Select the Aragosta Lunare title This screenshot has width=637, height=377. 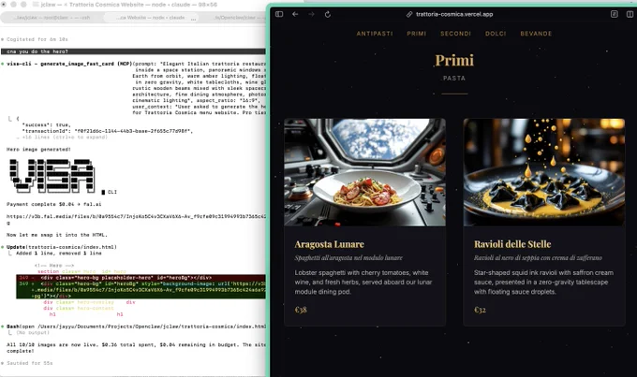pyautogui.click(x=329, y=244)
